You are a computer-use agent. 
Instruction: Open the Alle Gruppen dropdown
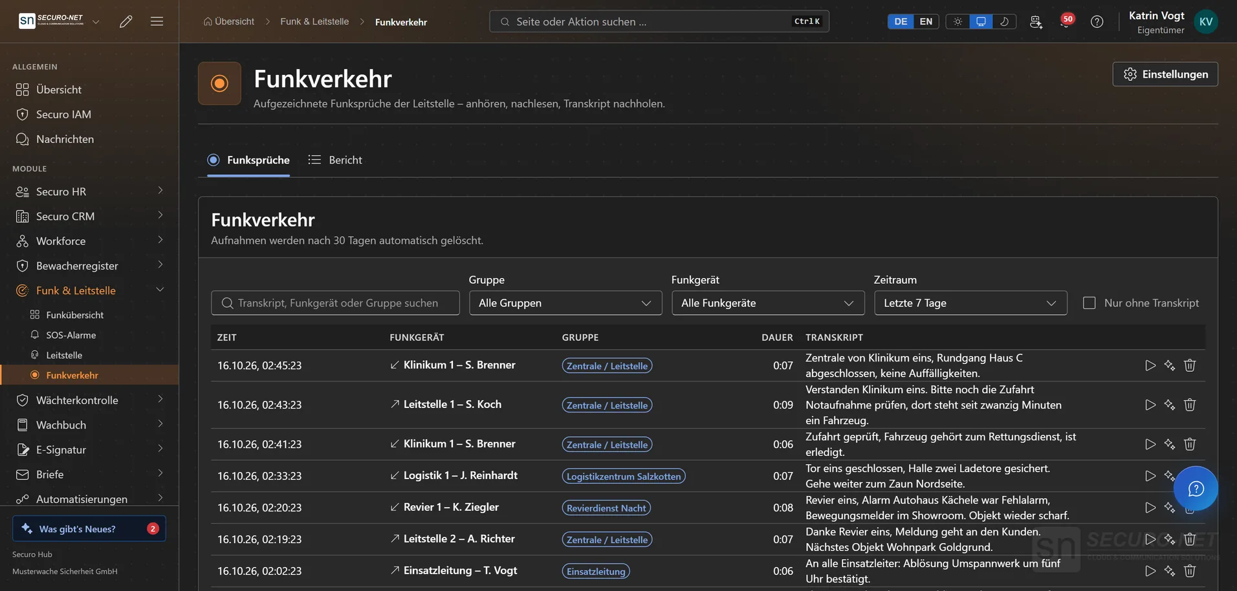(x=565, y=303)
